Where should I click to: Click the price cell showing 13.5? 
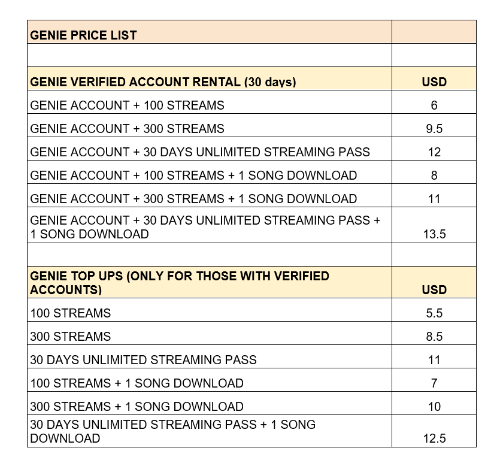pyautogui.click(x=434, y=234)
